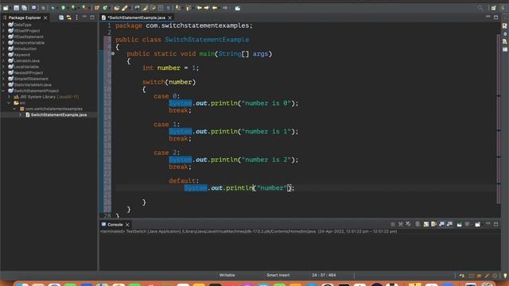Create a new Java class icon
The height and width of the screenshot is (286, 509).
coord(105,8)
